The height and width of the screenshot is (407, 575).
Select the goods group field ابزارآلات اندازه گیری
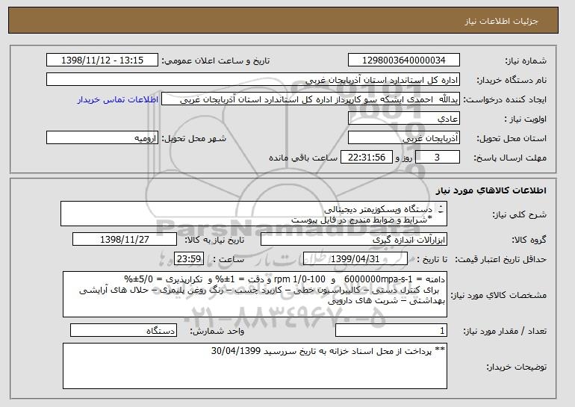[354, 240]
